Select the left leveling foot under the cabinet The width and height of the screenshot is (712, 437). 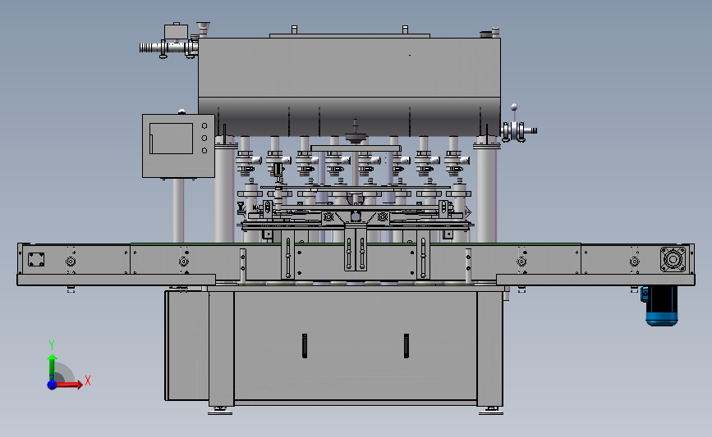click(x=220, y=410)
